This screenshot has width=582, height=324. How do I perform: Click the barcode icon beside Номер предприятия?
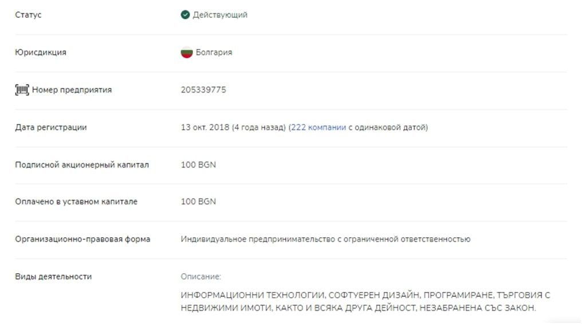22,90
